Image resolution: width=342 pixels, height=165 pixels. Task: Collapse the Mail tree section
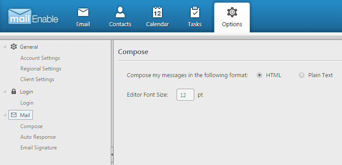pos(5,115)
